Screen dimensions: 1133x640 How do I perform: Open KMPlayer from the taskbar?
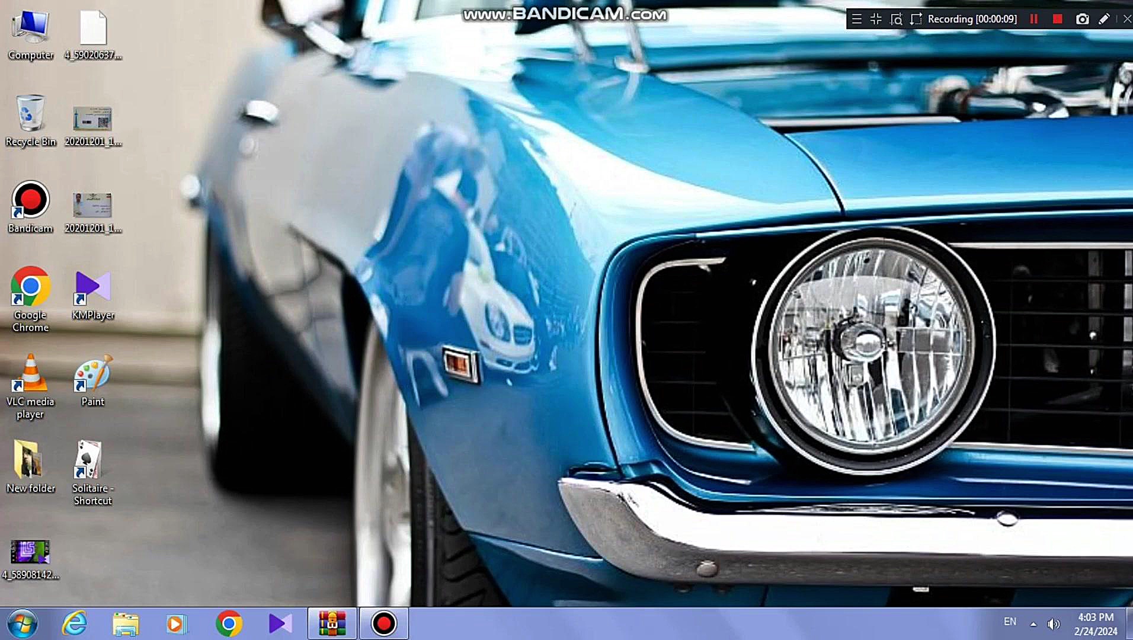pos(280,623)
